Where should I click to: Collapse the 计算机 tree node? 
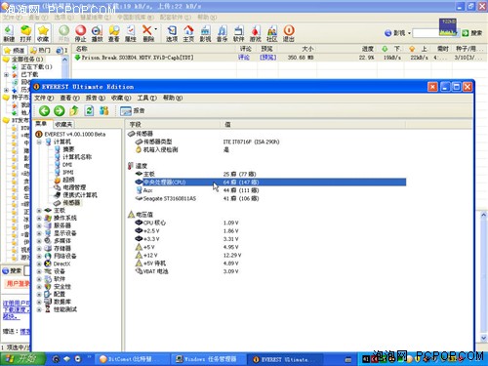[x=39, y=142]
